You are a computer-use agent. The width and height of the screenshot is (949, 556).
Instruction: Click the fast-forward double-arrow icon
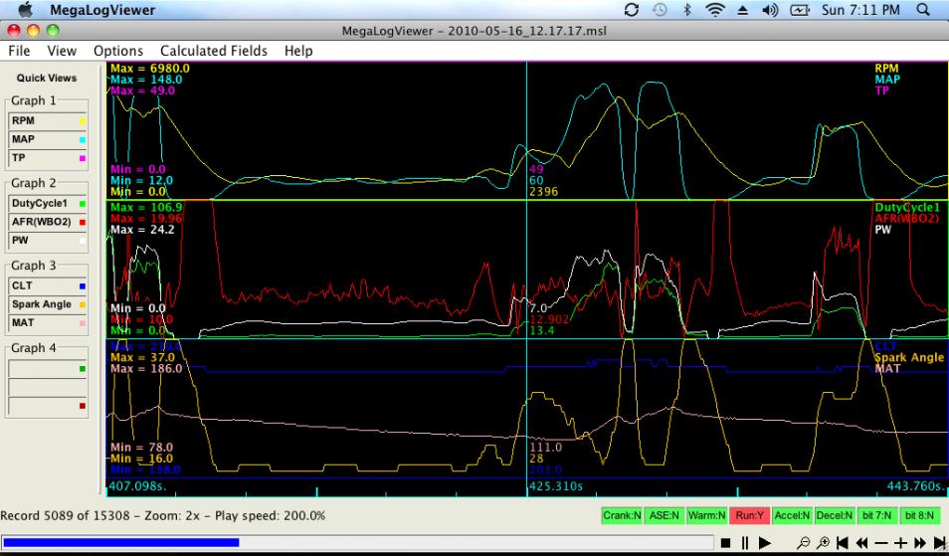tap(919, 543)
